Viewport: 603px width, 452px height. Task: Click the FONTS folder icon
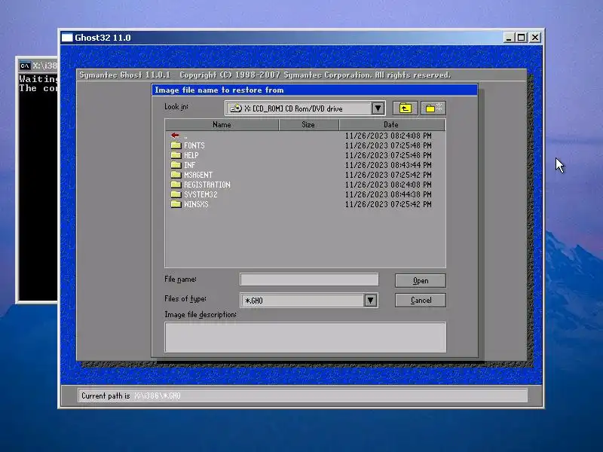(x=176, y=145)
